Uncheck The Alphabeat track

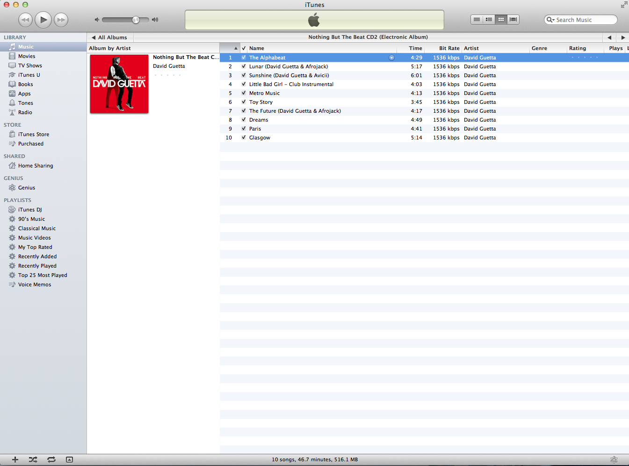click(244, 58)
